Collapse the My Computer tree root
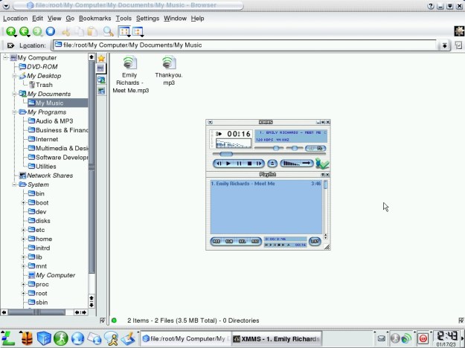Image resolution: width=465 pixels, height=348 pixels. tap(6, 57)
